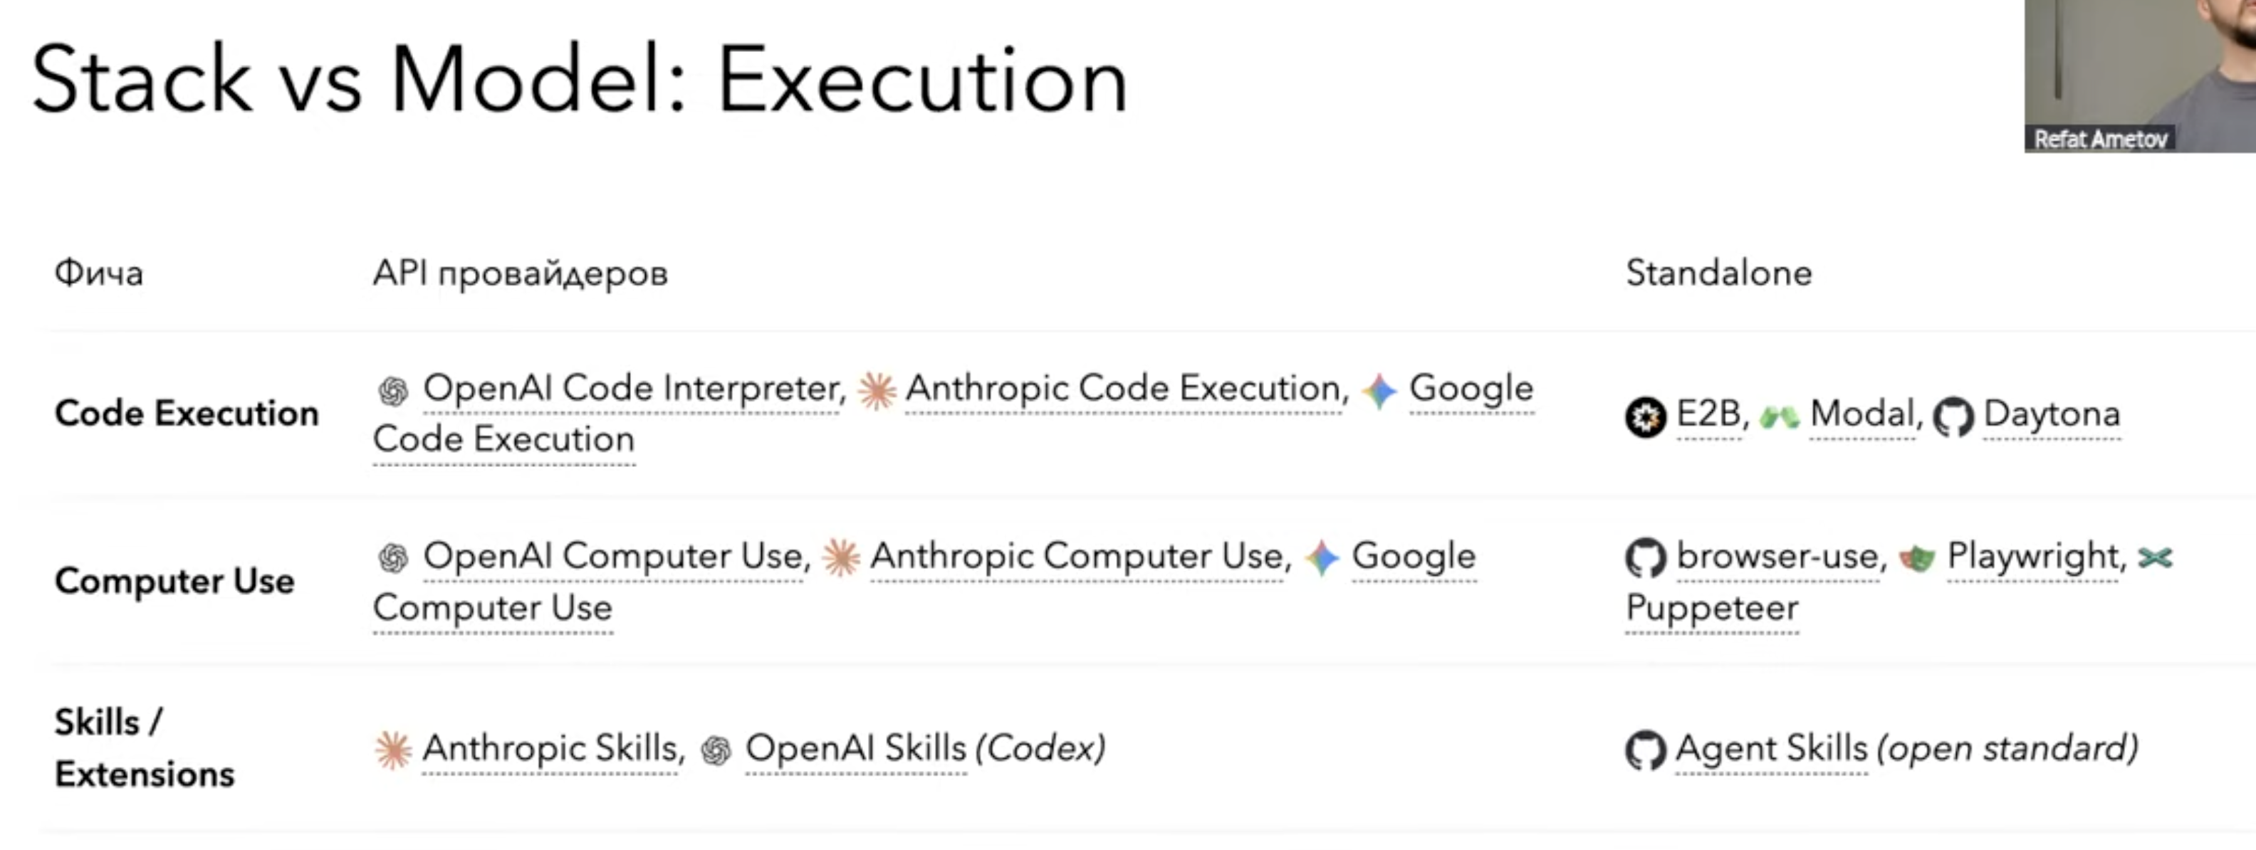Click the Google Gemini icon in Code Execution row
Viewport: 2256px width, 850px height.
click(1379, 390)
